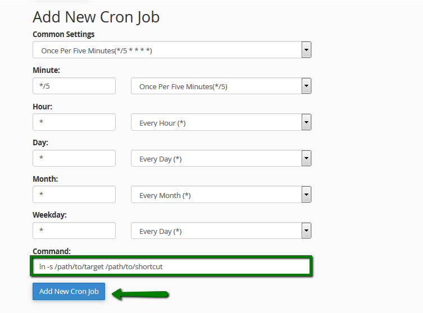Click the Minute text field containing */5
Viewport: 423px width, 313px height.
click(74, 86)
